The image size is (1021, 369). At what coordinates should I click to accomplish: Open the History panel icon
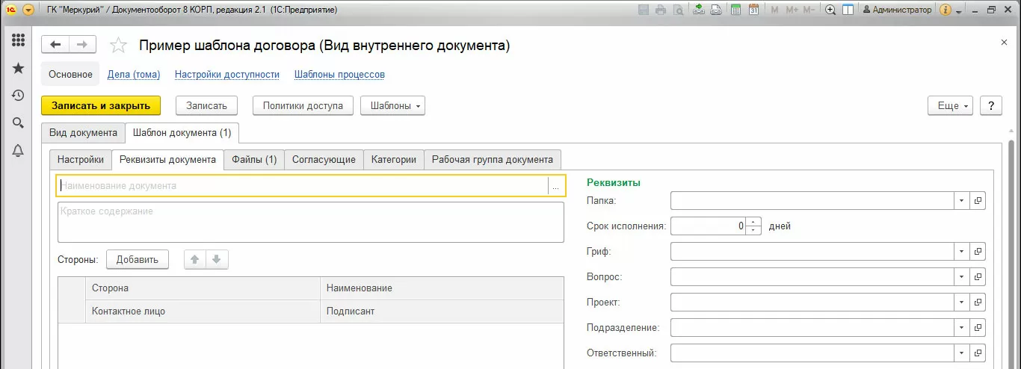pos(19,96)
